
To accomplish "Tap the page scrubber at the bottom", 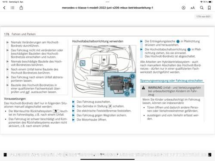I will [107, 155].
